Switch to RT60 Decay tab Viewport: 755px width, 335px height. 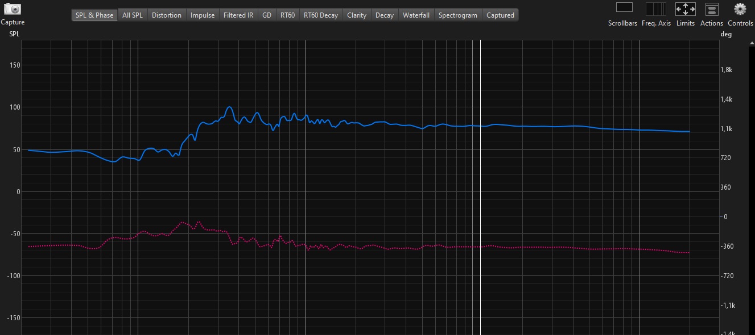point(321,15)
